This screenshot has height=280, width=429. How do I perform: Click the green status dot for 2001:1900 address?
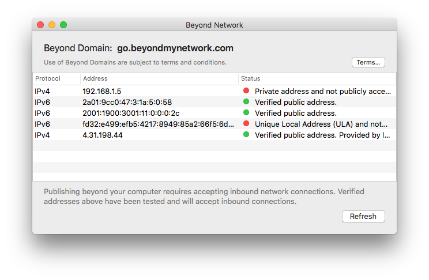[246, 112]
